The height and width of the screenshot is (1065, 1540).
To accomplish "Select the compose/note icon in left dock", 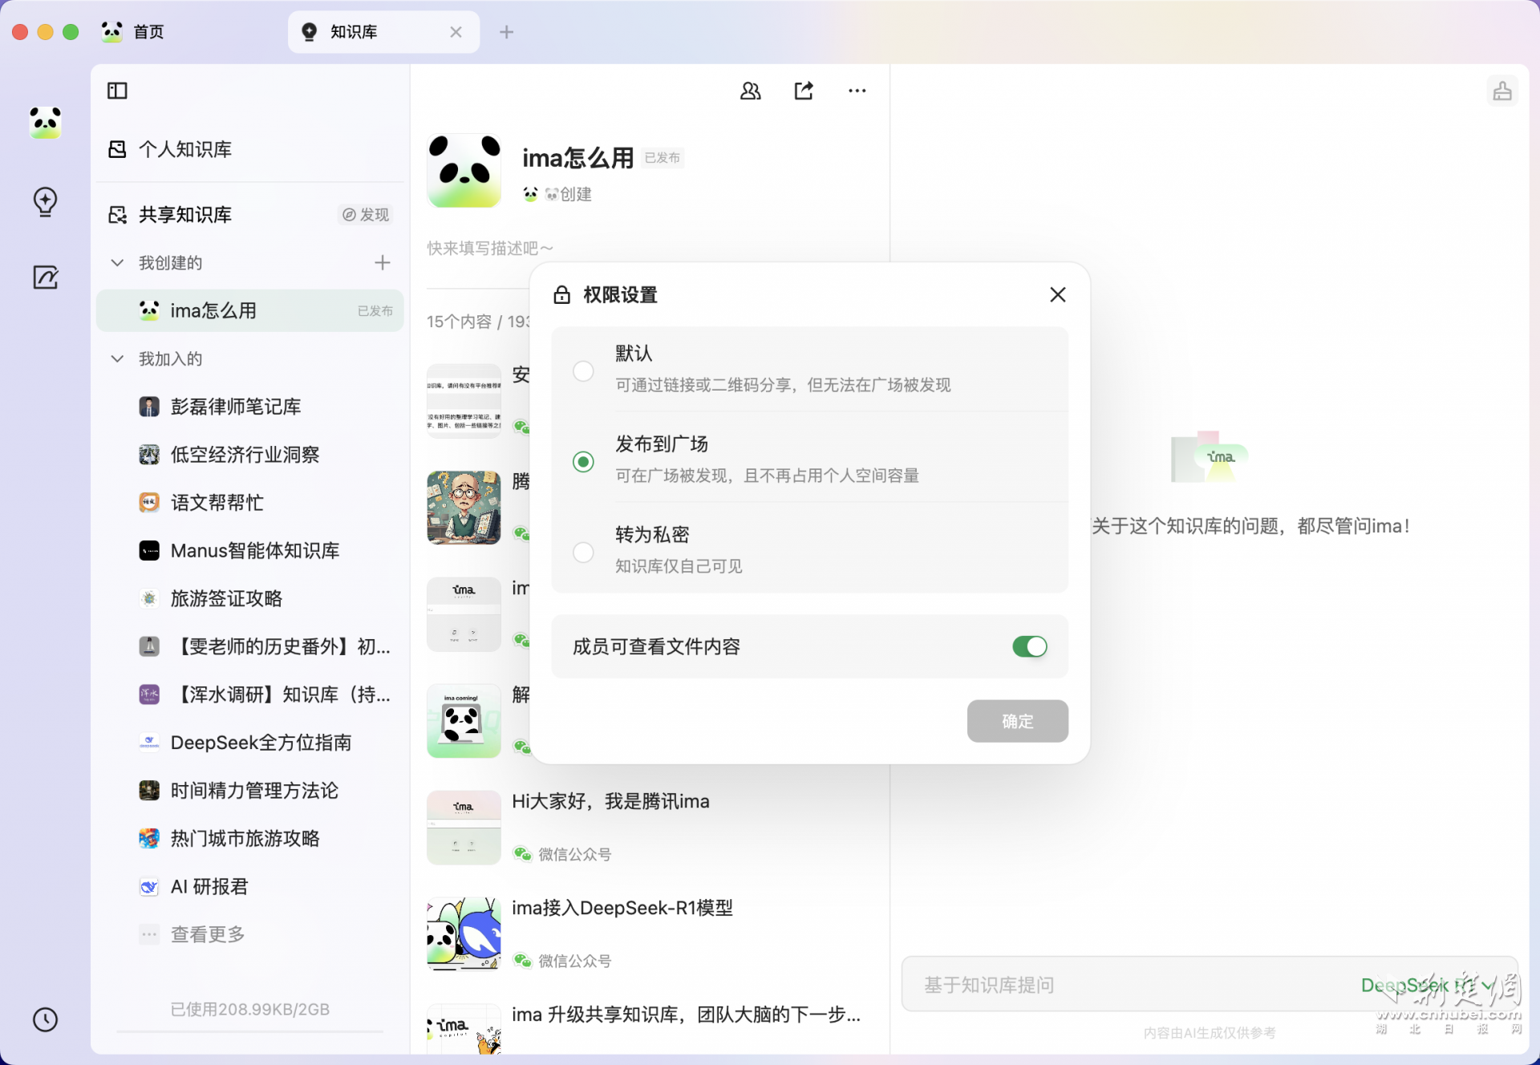I will point(46,277).
